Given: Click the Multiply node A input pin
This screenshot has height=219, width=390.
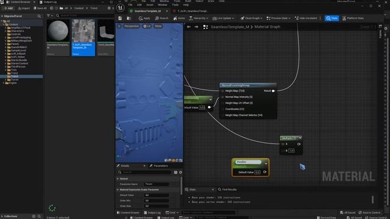Looking at the screenshot, I should click(x=283, y=144).
